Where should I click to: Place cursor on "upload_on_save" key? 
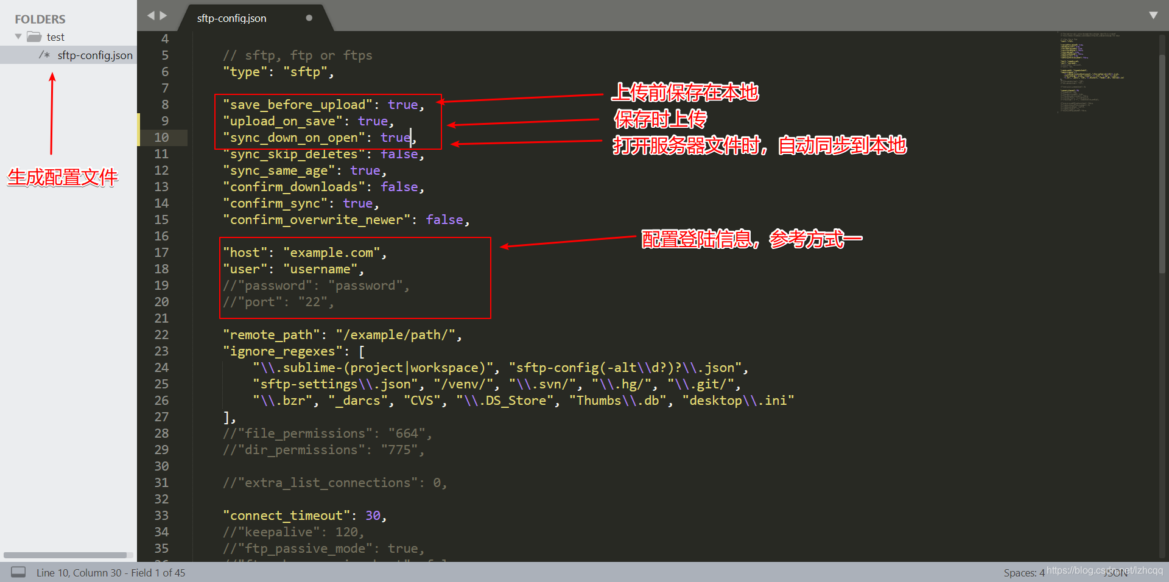tap(283, 121)
